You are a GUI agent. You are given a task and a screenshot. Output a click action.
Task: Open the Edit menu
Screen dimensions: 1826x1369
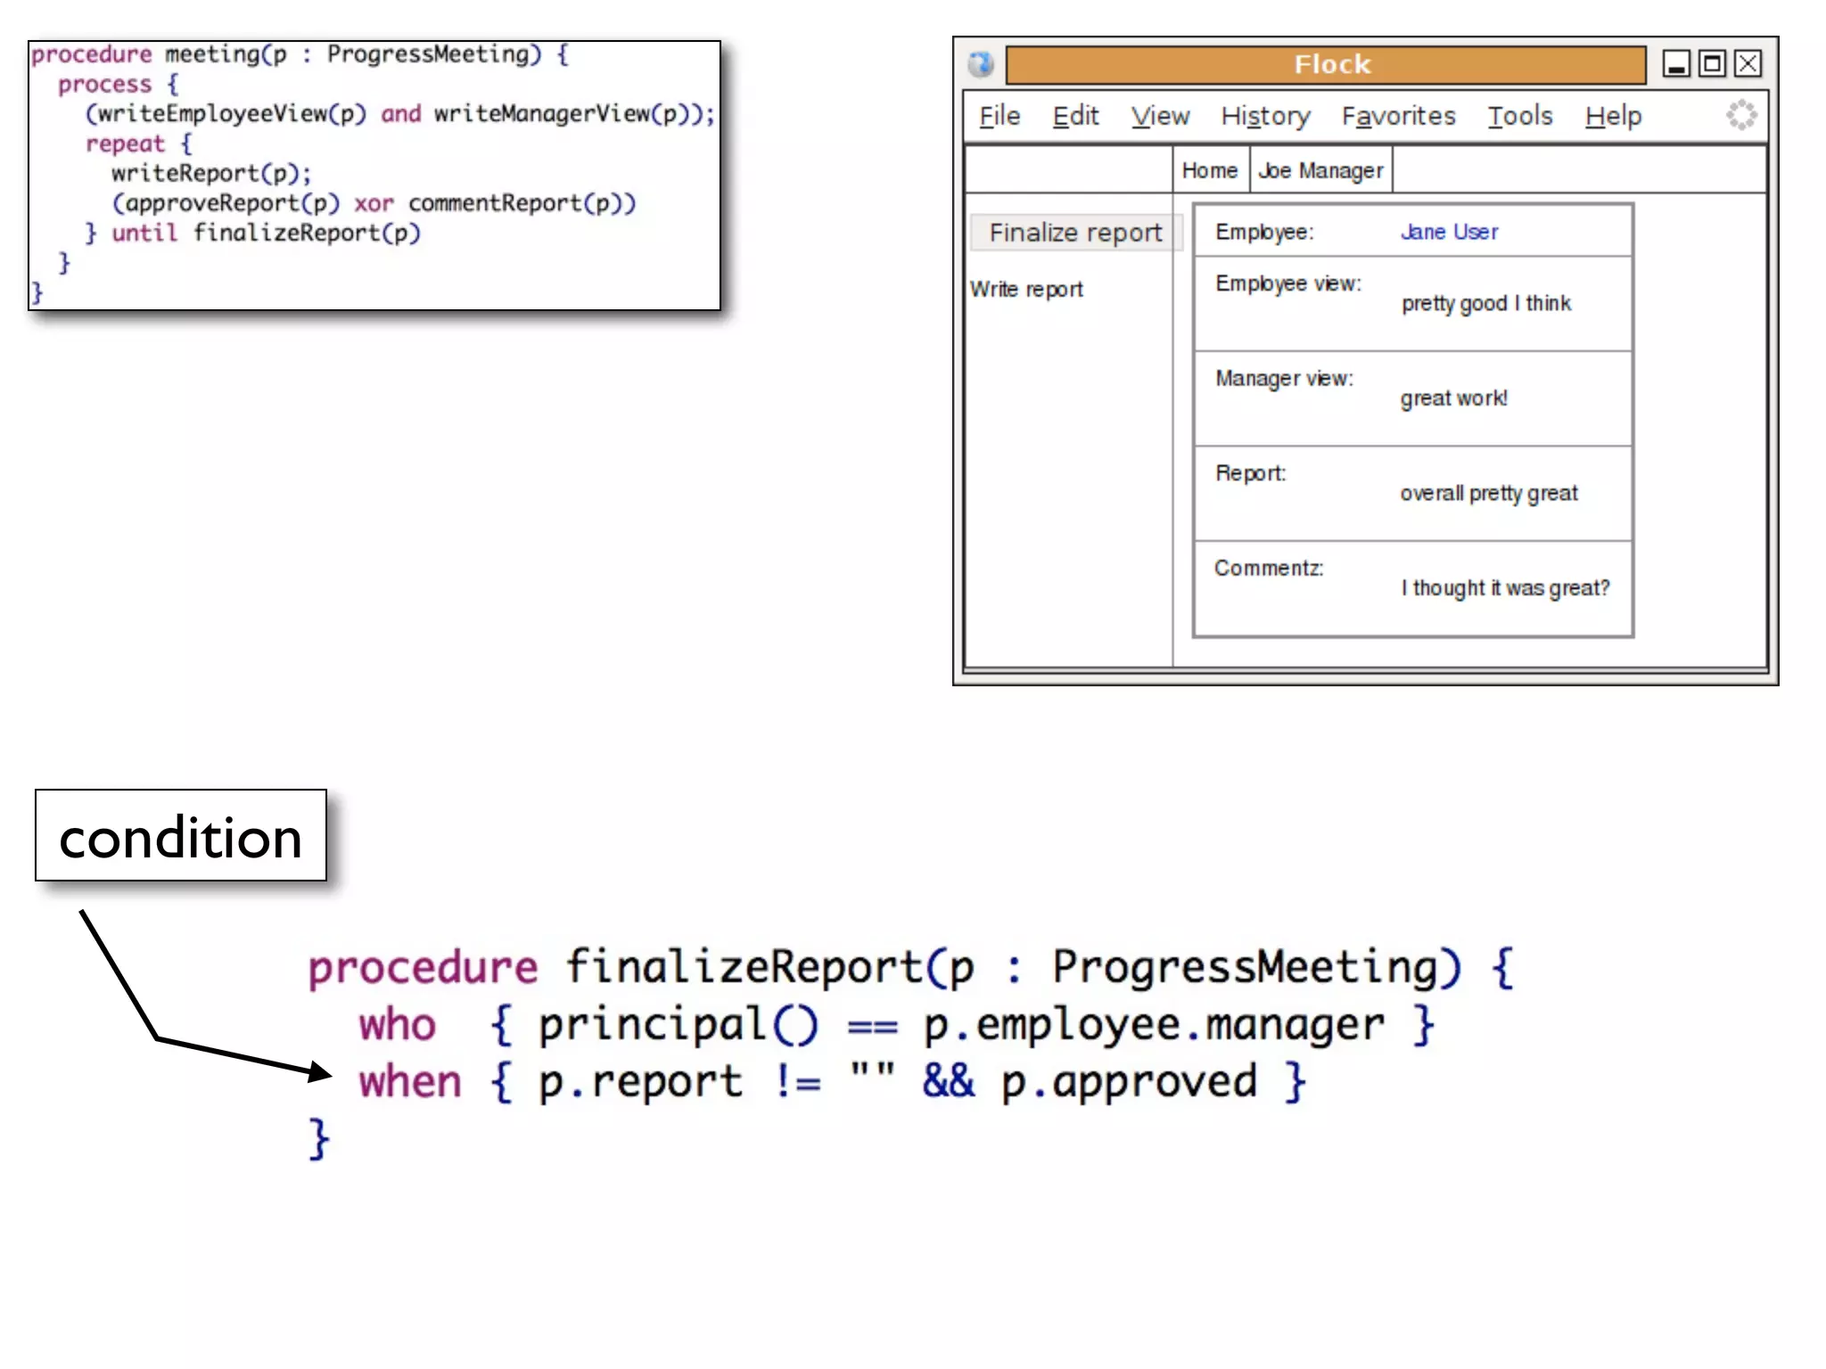(1075, 116)
